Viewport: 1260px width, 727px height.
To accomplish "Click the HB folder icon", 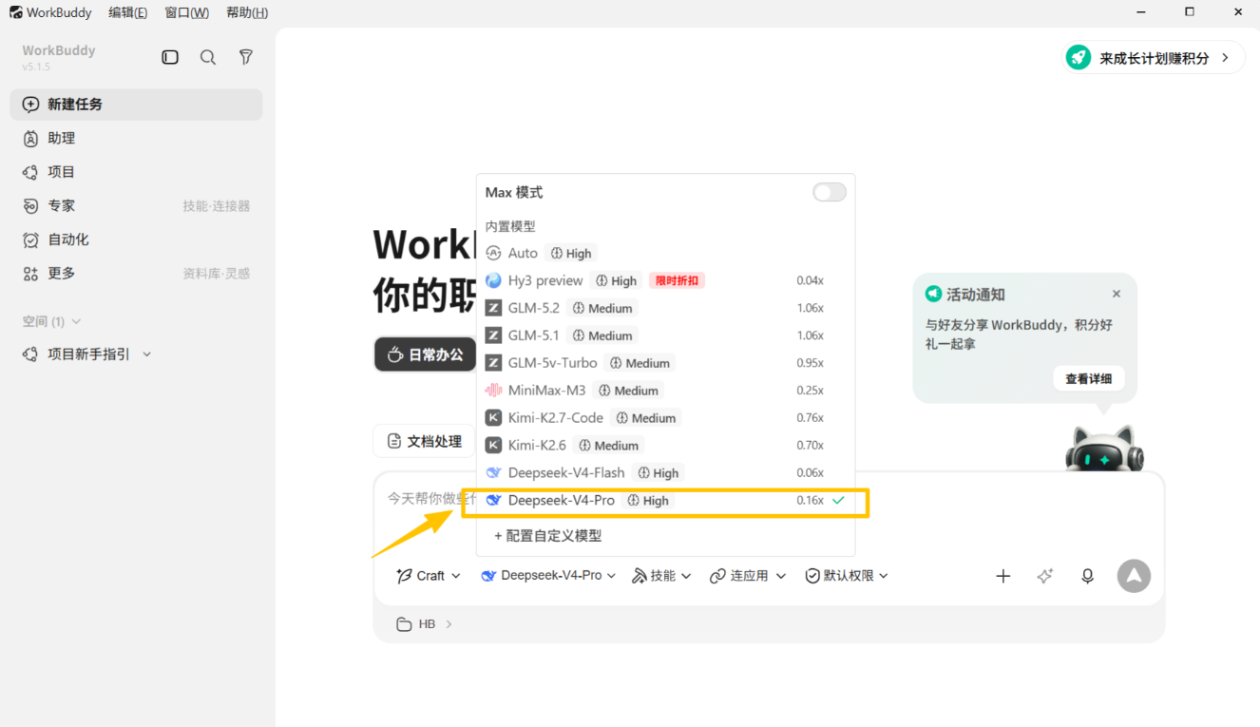I will coord(404,624).
